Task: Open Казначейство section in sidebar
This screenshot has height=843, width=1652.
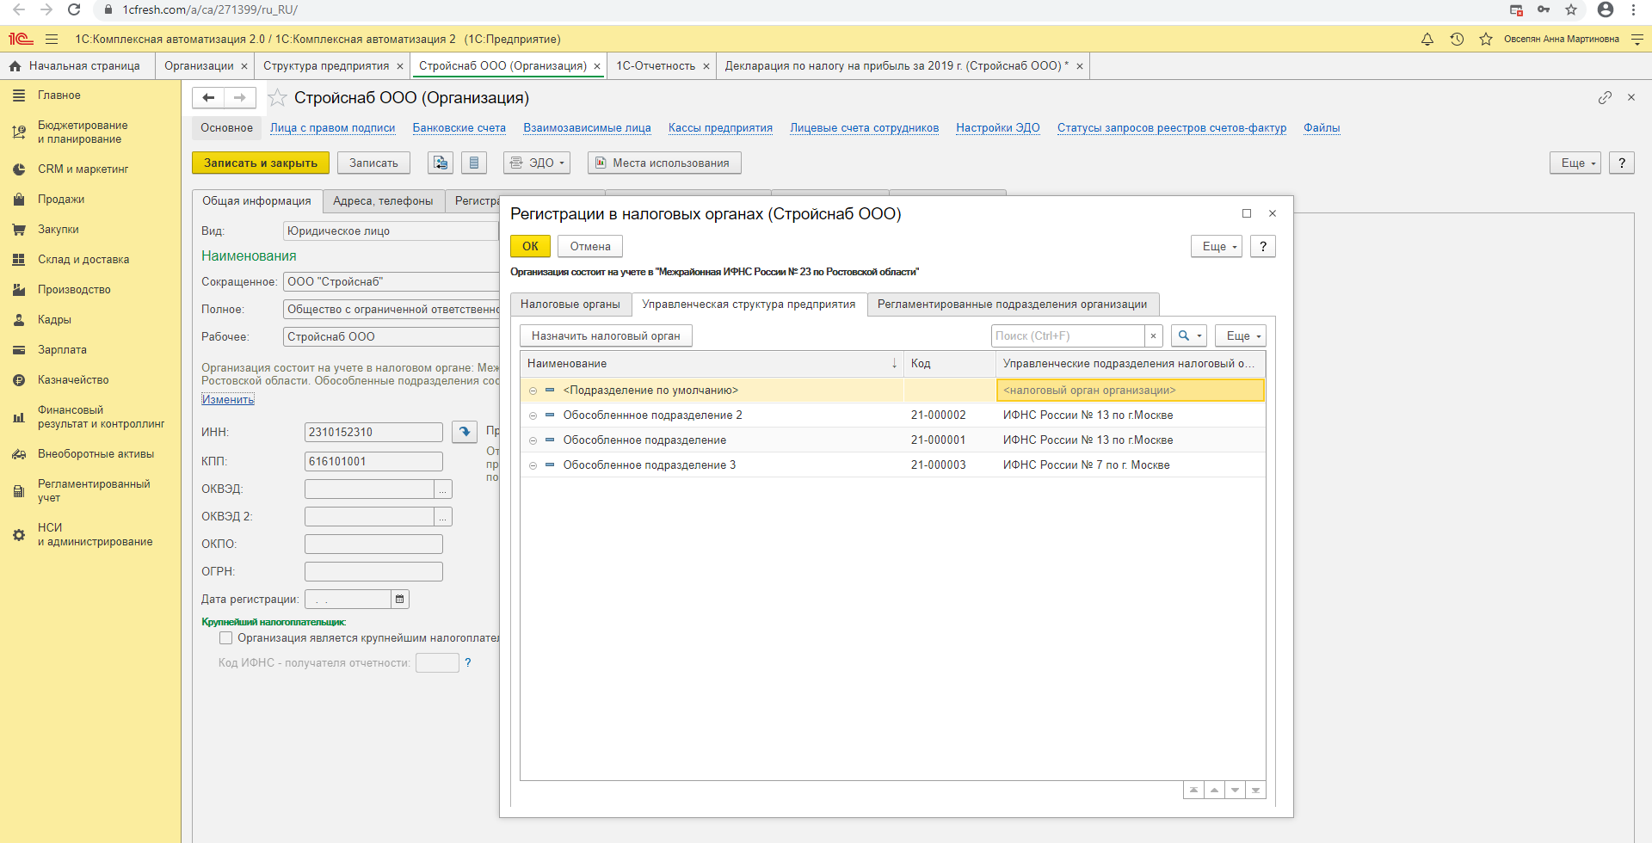Action: pos(73,380)
